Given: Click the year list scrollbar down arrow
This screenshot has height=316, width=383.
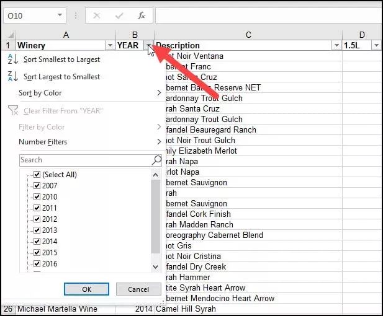Looking at the screenshot, I should tap(156, 266).
